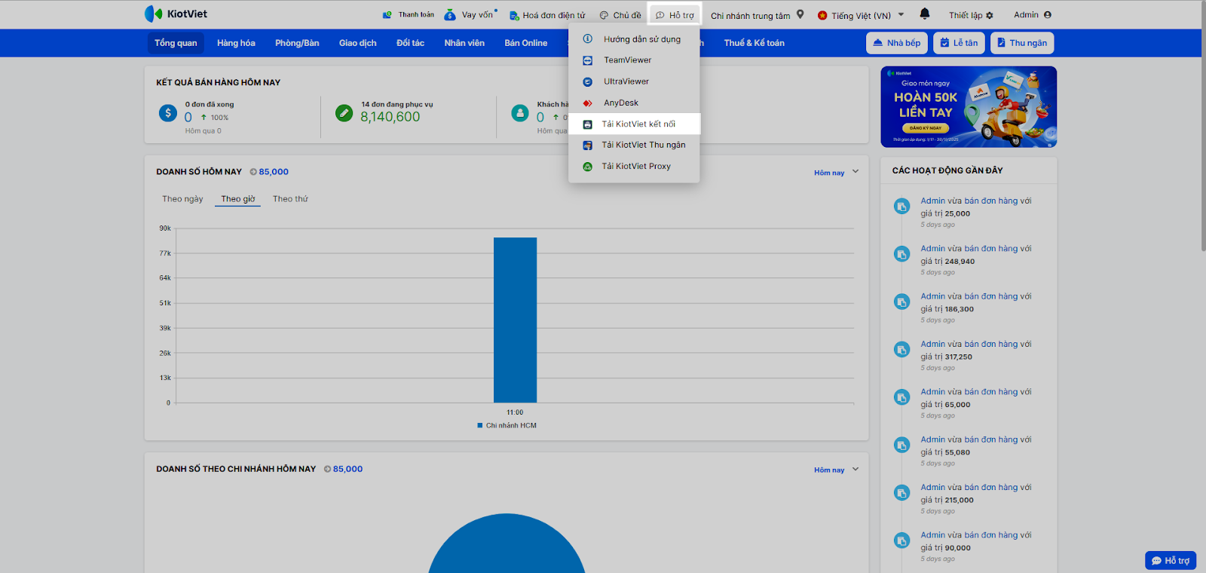Viewport: 1206px width, 573px height.
Task: Click the TeamViewer icon in the support menu
Action: point(588,60)
